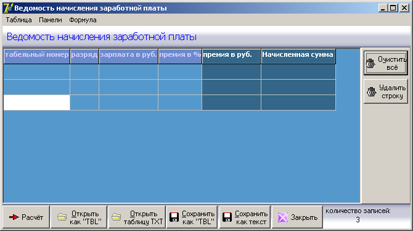The image size is (413, 231).
Task: Open the Таблица menu
Action: coord(18,20)
